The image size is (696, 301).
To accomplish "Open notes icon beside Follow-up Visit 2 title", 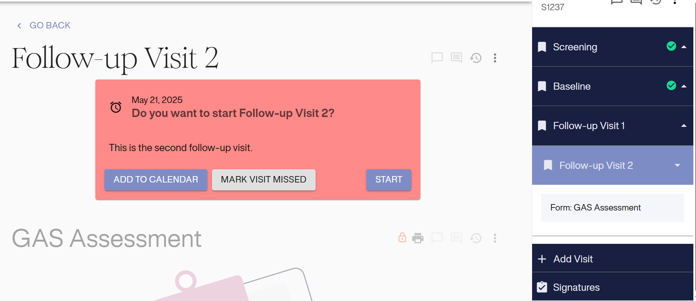I will (x=456, y=58).
